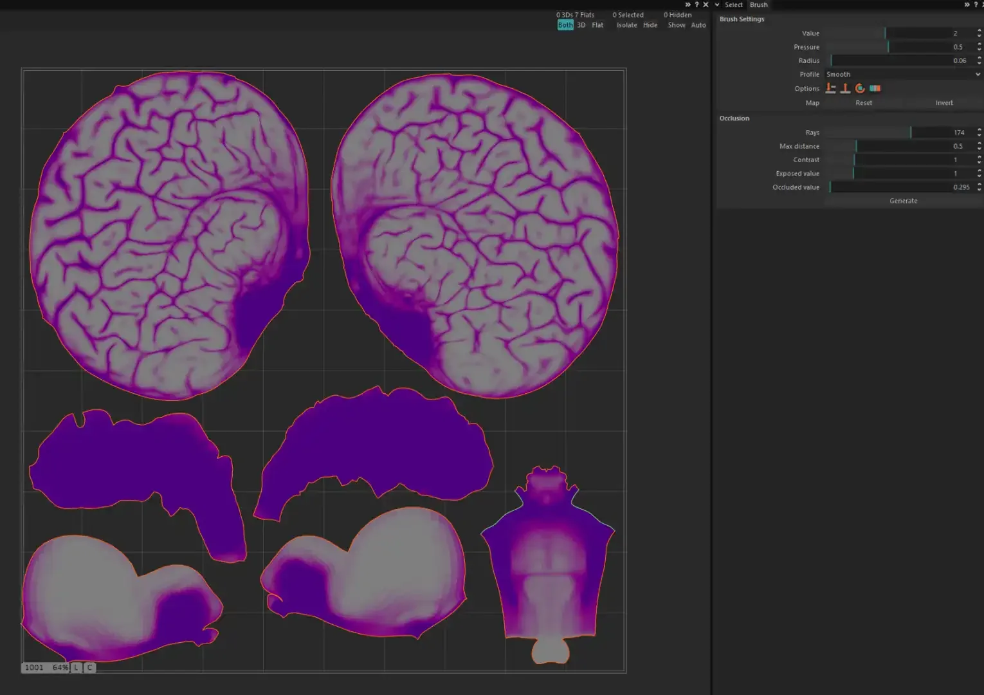Viewport: 984px width, 695px height.
Task: Expand viewport panel with double chevron
Action: coord(688,5)
